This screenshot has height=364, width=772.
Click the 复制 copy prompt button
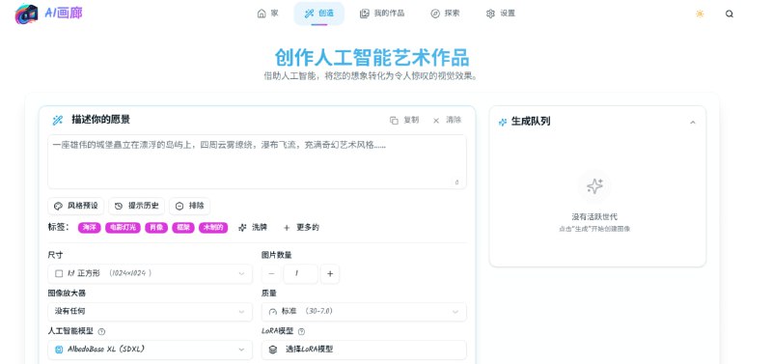pyautogui.click(x=404, y=120)
